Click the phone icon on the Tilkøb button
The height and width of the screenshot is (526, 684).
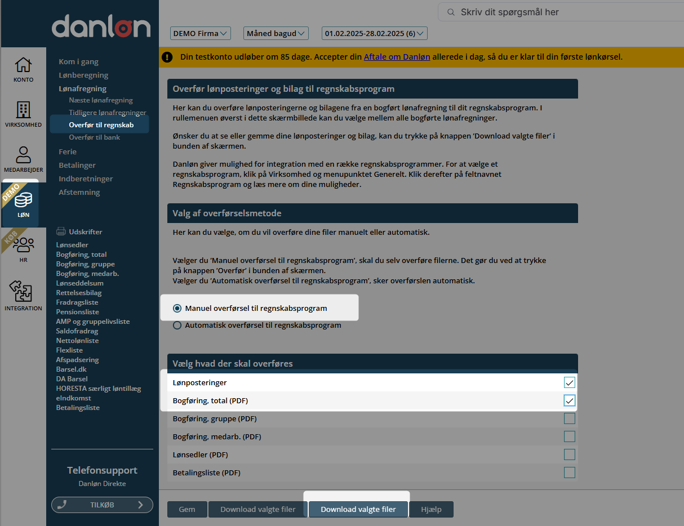(x=63, y=505)
